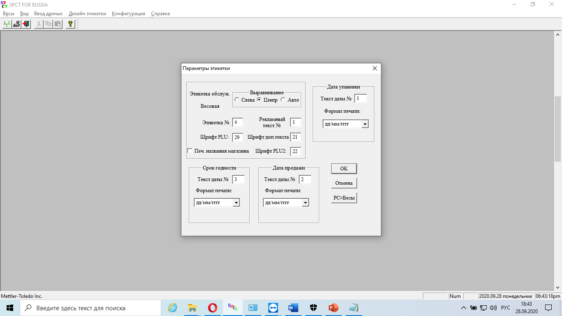Click the copy toolbar icon
Image resolution: width=562 pixels, height=316 pixels.
(48, 24)
